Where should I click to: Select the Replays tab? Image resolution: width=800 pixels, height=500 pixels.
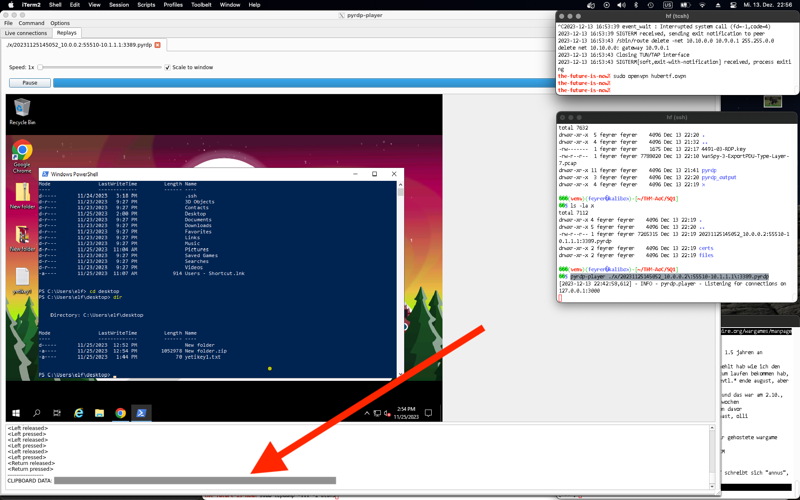click(67, 33)
